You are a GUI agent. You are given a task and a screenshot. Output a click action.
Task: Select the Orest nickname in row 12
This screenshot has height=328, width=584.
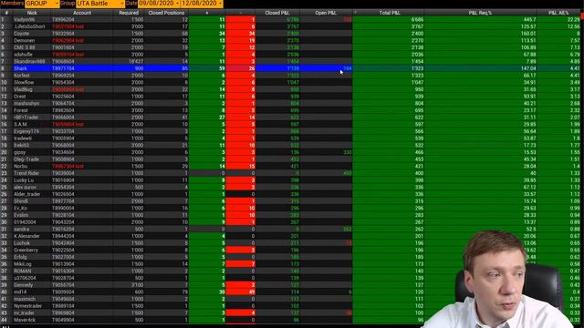coord(20,97)
